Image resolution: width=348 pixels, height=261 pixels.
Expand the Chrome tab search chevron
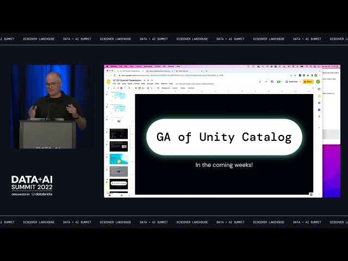coord(320,71)
